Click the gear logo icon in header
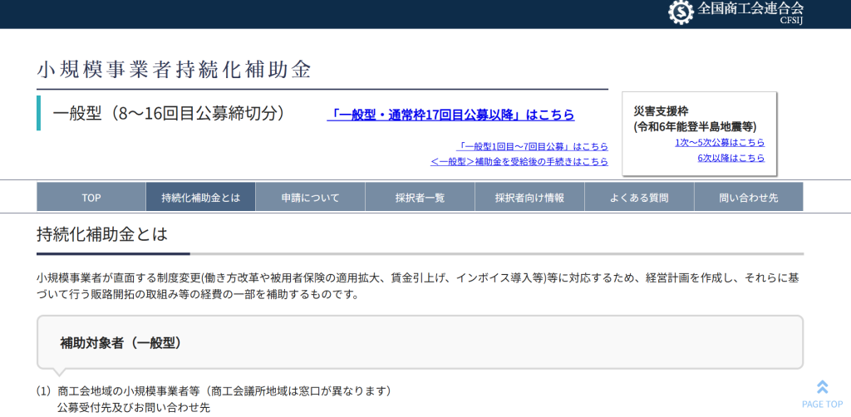851x417 pixels. click(x=681, y=12)
